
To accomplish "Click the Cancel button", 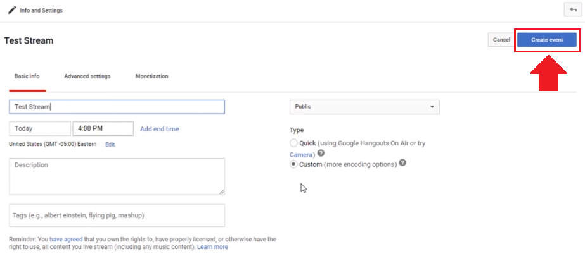I will [x=501, y=40].
